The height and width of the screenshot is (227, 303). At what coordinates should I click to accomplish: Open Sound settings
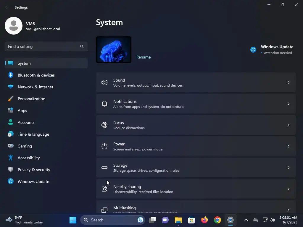[x=196, y=83]
